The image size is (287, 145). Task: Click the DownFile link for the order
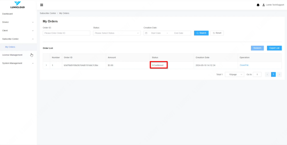tap(244, 65)
